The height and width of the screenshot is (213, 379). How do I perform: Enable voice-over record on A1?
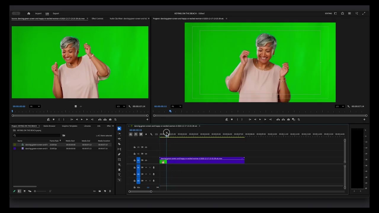click(154, 167)
